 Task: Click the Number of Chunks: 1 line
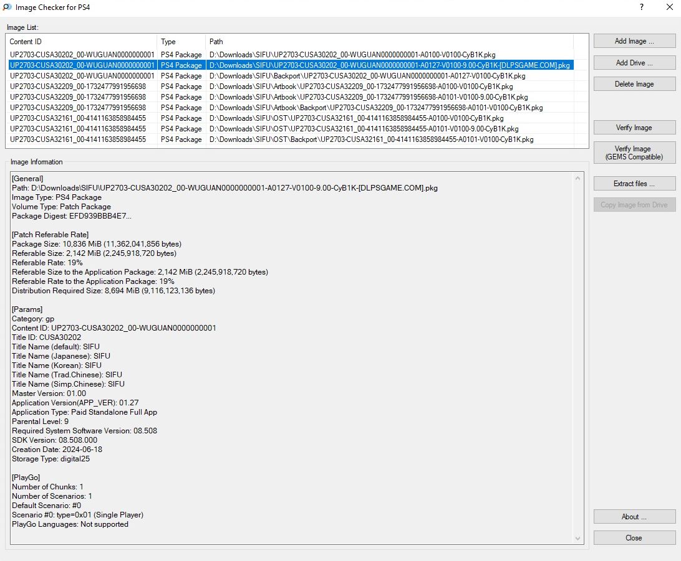[47, 487]
